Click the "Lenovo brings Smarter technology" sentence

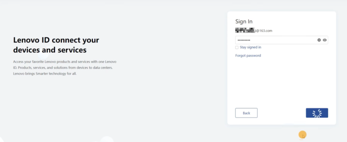[45, 74]
